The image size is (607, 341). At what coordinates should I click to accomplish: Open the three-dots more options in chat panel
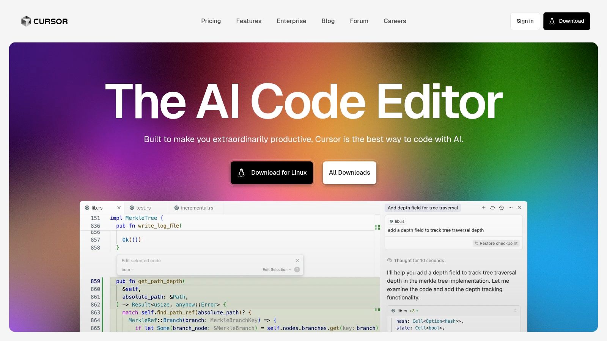[x=511, y=208]
